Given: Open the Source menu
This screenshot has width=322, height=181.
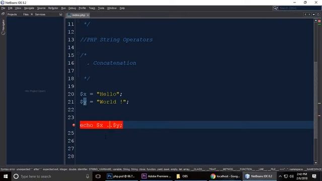Looking at the screenshot, I should point(41,8).
